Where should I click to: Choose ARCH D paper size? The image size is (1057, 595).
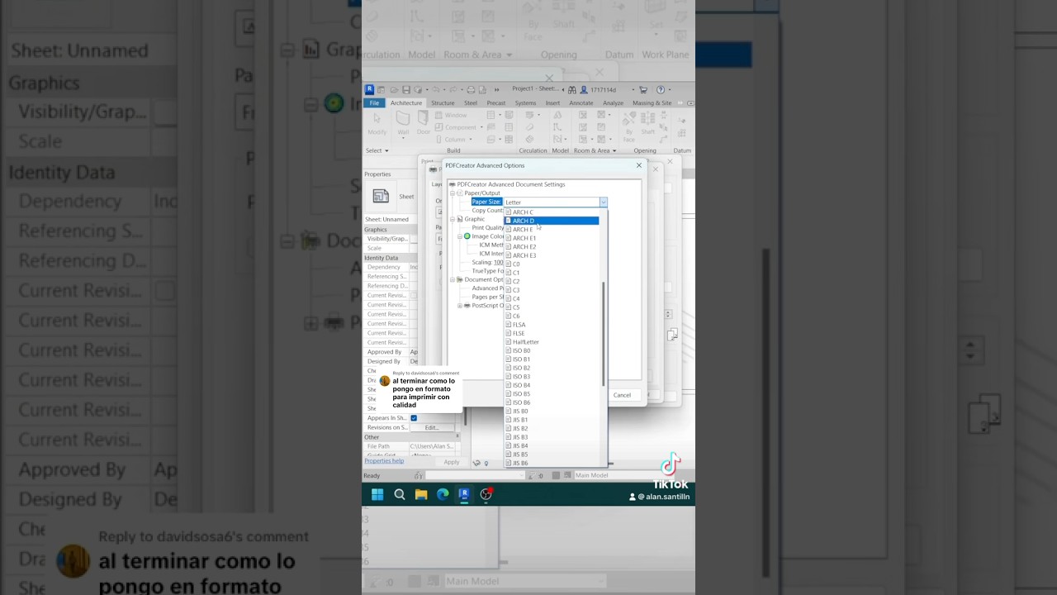coord(552,221)
